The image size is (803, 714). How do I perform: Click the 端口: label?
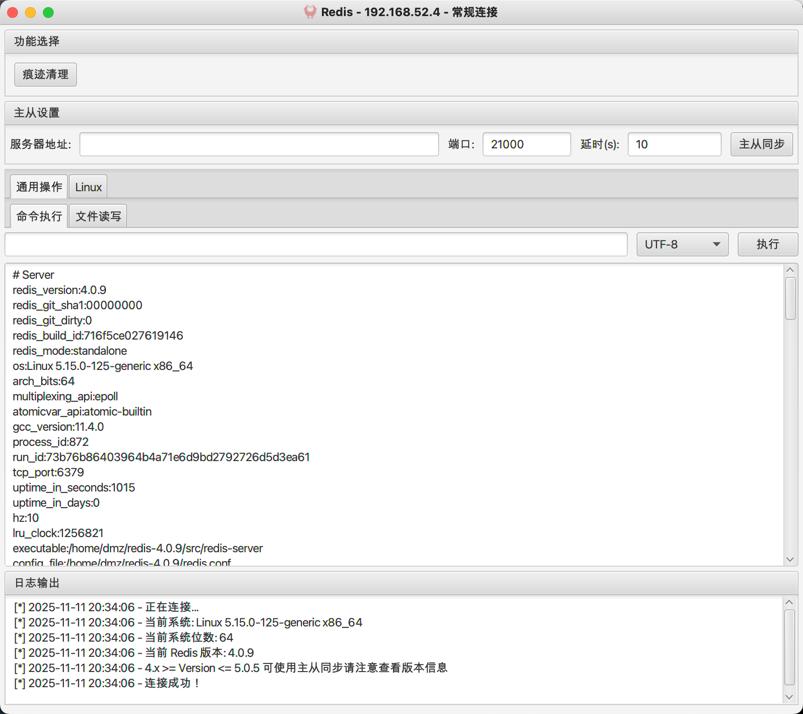point(461,144)
